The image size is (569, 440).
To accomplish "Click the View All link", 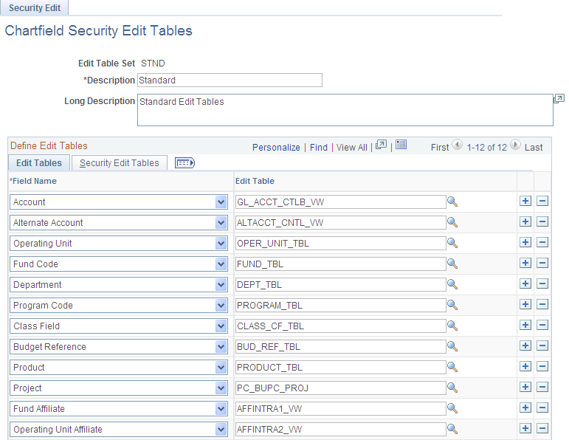I will (351, 148).
